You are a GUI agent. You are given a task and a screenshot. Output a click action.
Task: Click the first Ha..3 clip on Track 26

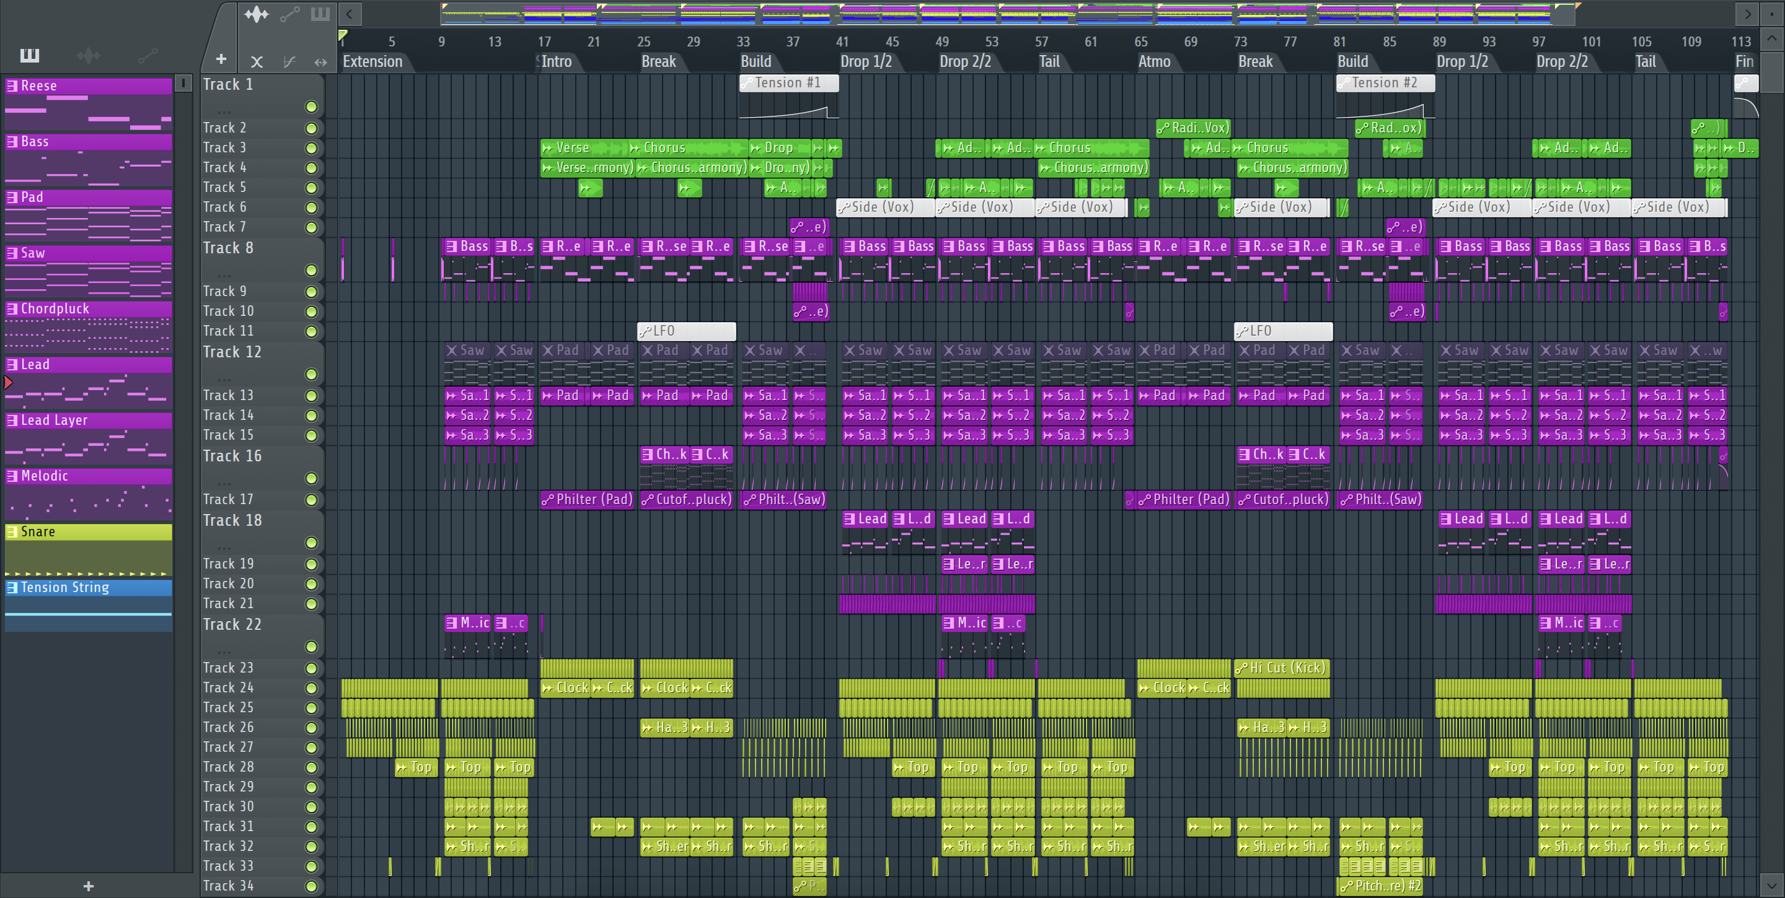click(664, 728)
